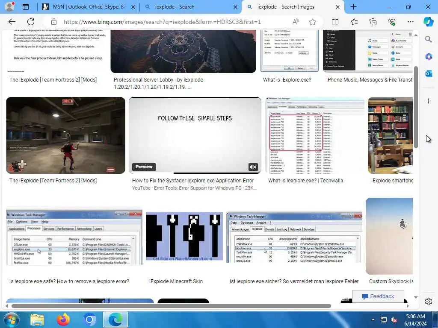438x328 pixels.
Task: Open "What Is Iexplore.exe? | Techwalla" link
Action: 305,181
